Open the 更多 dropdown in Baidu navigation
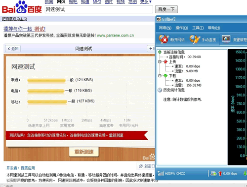 pos(146,1)
